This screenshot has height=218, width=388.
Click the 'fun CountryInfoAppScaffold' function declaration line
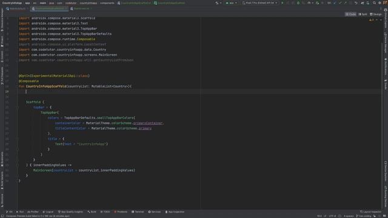75,86
